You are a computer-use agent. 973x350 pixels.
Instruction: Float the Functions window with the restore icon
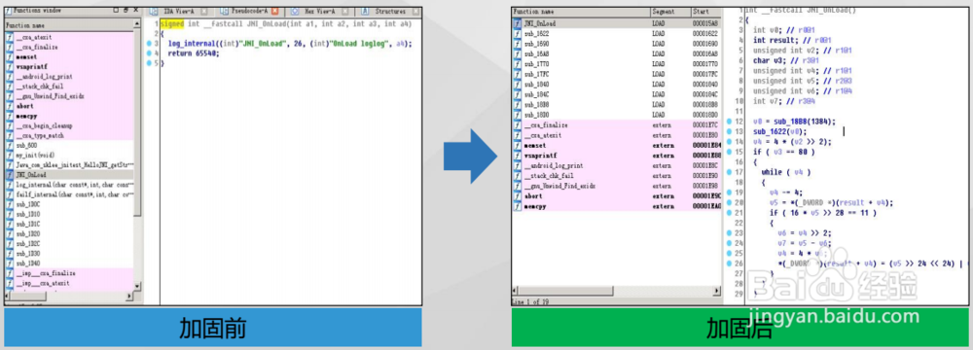coord(125,11)
